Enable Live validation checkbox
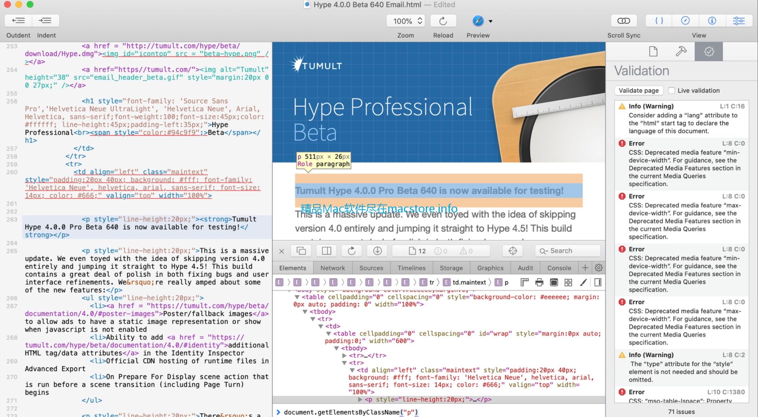758x417 pixels. pyautogui.click(x=672, y=91)
